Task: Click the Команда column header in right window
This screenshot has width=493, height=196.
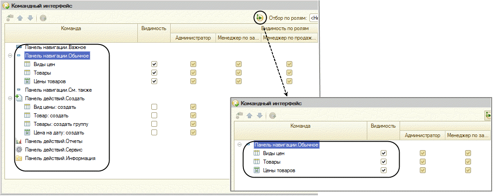Action: 300,126
